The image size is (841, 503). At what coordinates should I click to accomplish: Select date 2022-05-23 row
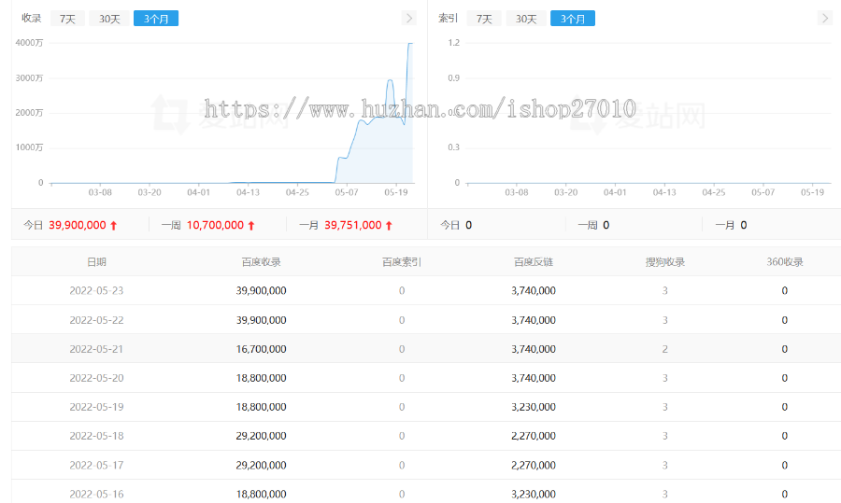tap(426, 291)
